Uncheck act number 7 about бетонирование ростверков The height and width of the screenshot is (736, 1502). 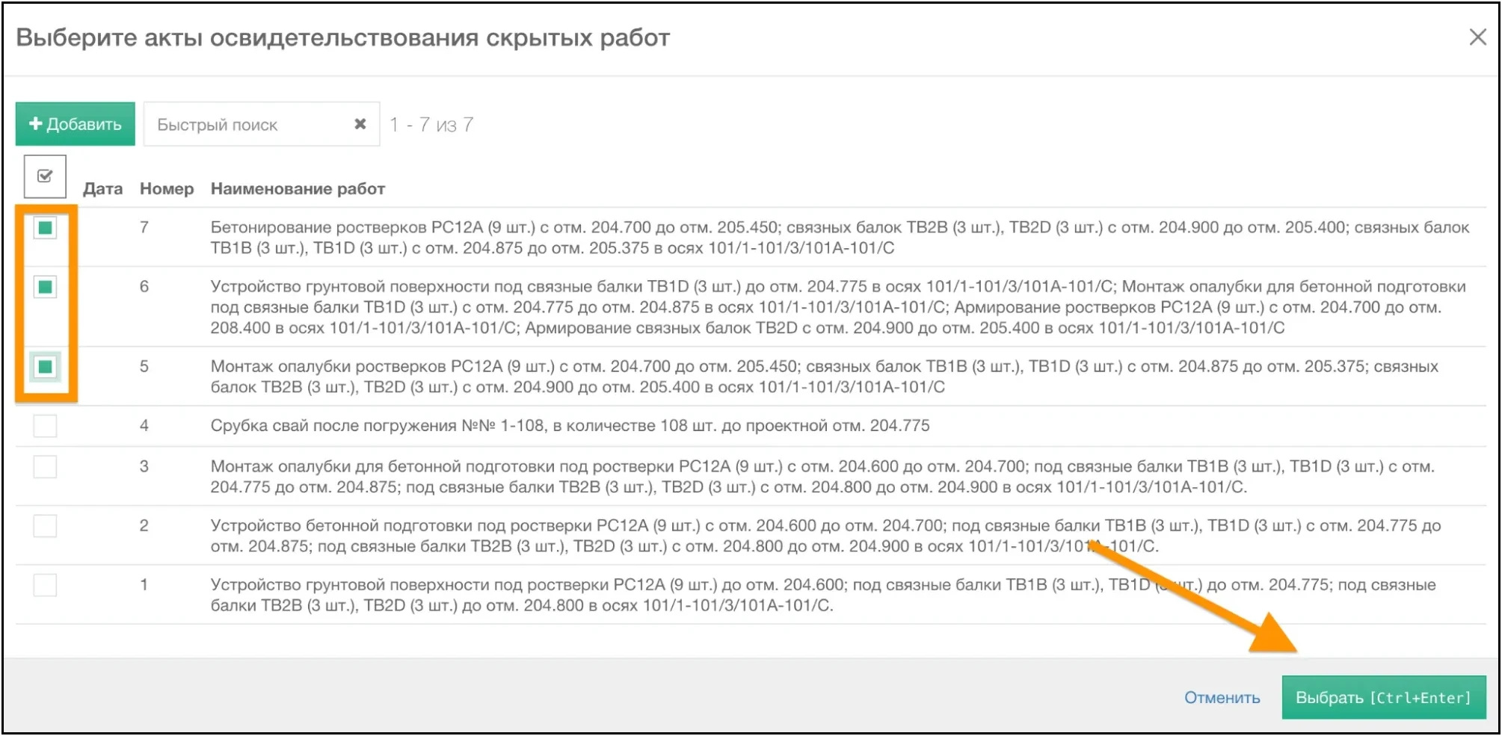pos(45,228)
